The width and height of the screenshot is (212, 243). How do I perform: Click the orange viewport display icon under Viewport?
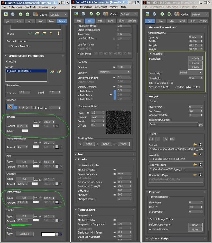(10, 107)
